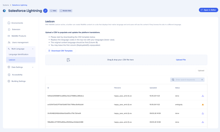Screen dimensions: 220x132
Task: Click the magnifier search icon
Action: tap(173, 79)
